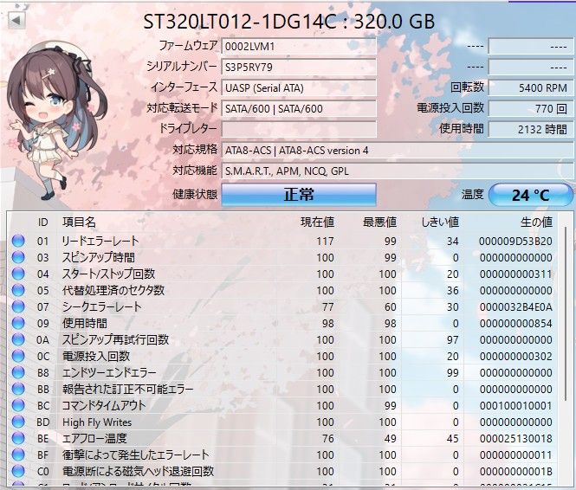576x490 pixels.
Task: Click raw value 000000000854
Action: [515, 324]
